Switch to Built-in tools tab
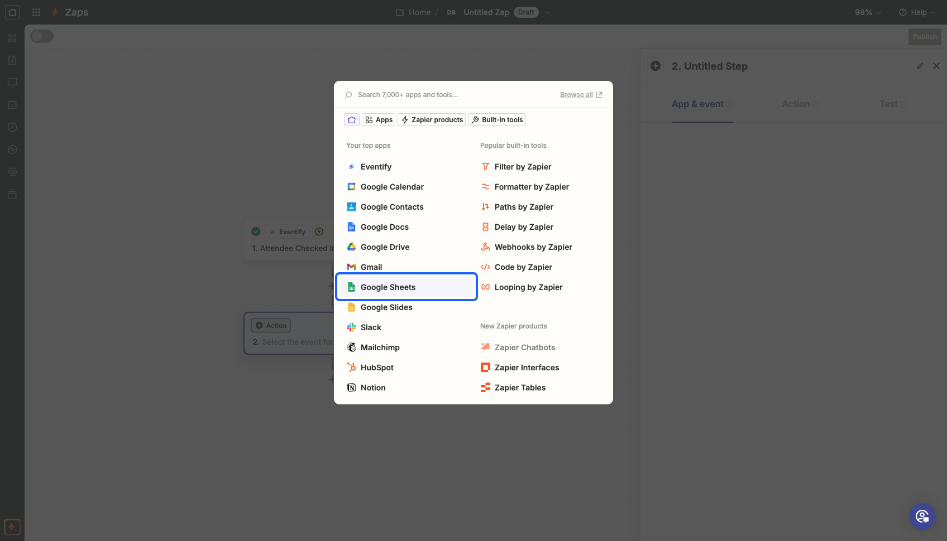Screen dimensions: 947x541 point(497,120)
